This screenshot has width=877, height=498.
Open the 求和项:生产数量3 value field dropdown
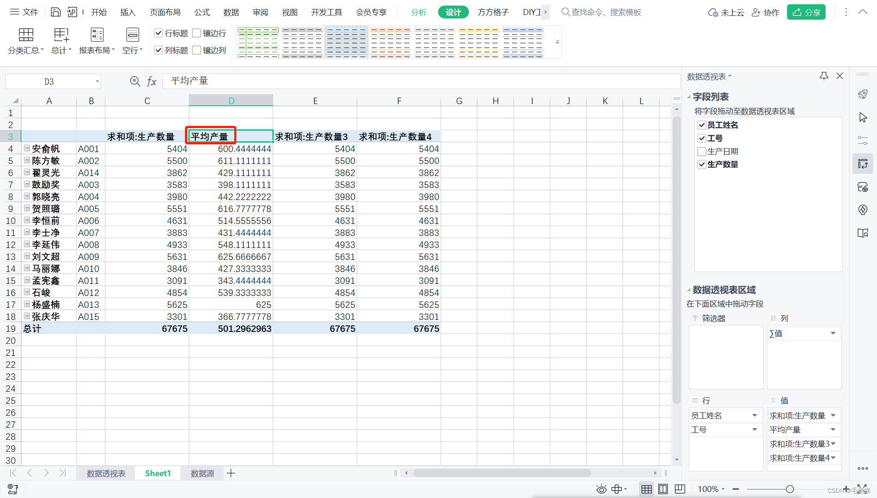833,444
